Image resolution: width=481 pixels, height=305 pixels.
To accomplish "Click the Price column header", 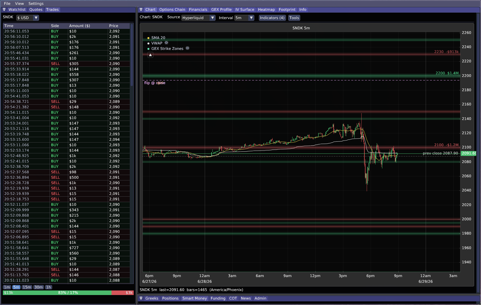I will [x=119, y=26].
